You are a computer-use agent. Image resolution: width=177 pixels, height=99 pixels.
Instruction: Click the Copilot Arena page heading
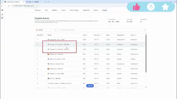click(42, 18)
